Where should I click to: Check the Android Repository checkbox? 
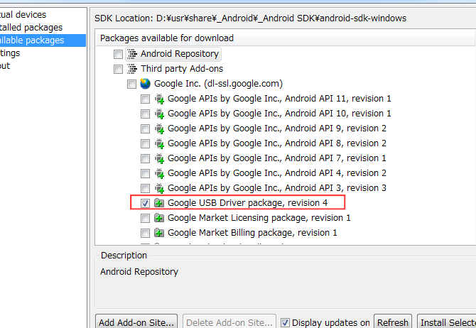pos(118,54)
